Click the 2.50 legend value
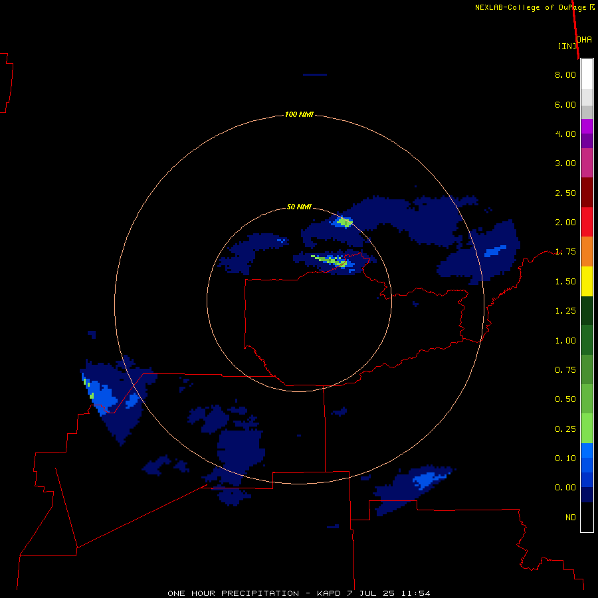598x598 pixels. click(x=565, y=193)
